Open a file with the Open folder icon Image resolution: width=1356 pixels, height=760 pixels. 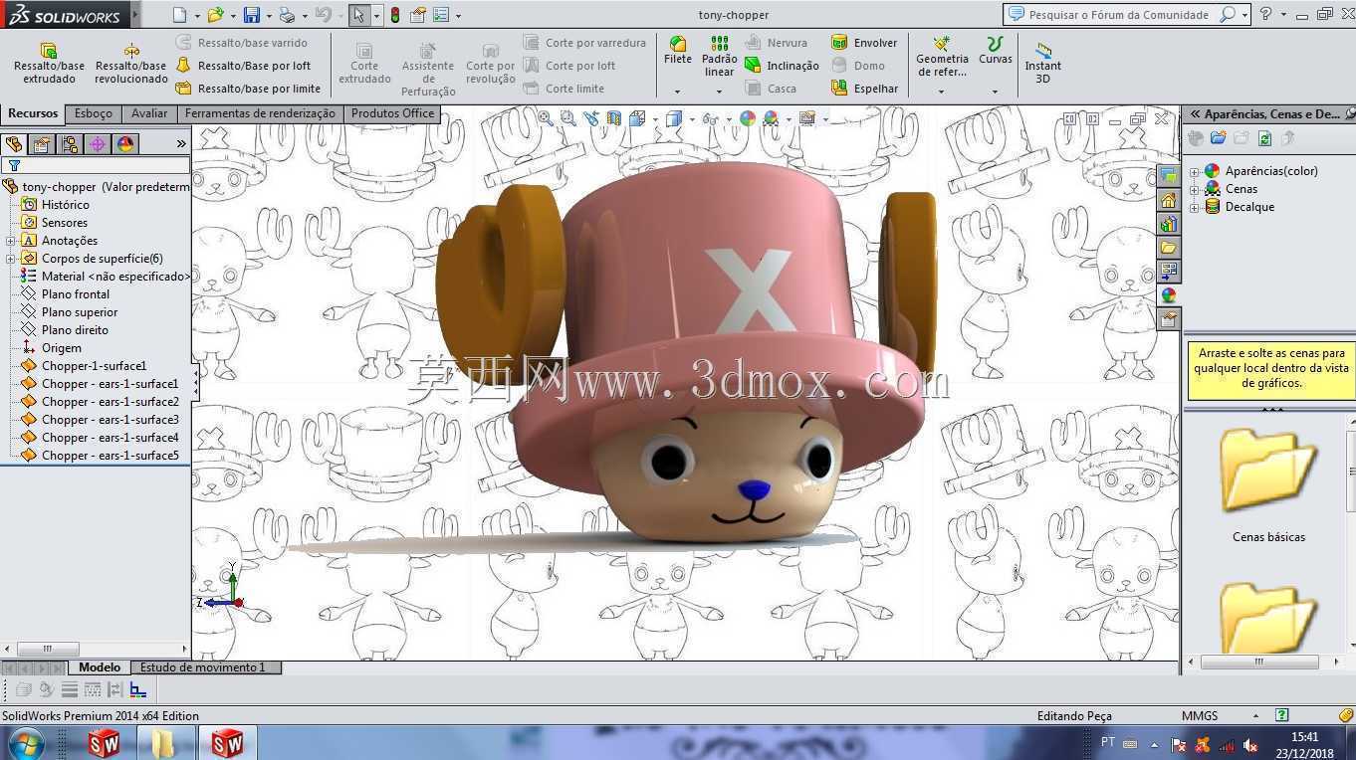(215, 15)
